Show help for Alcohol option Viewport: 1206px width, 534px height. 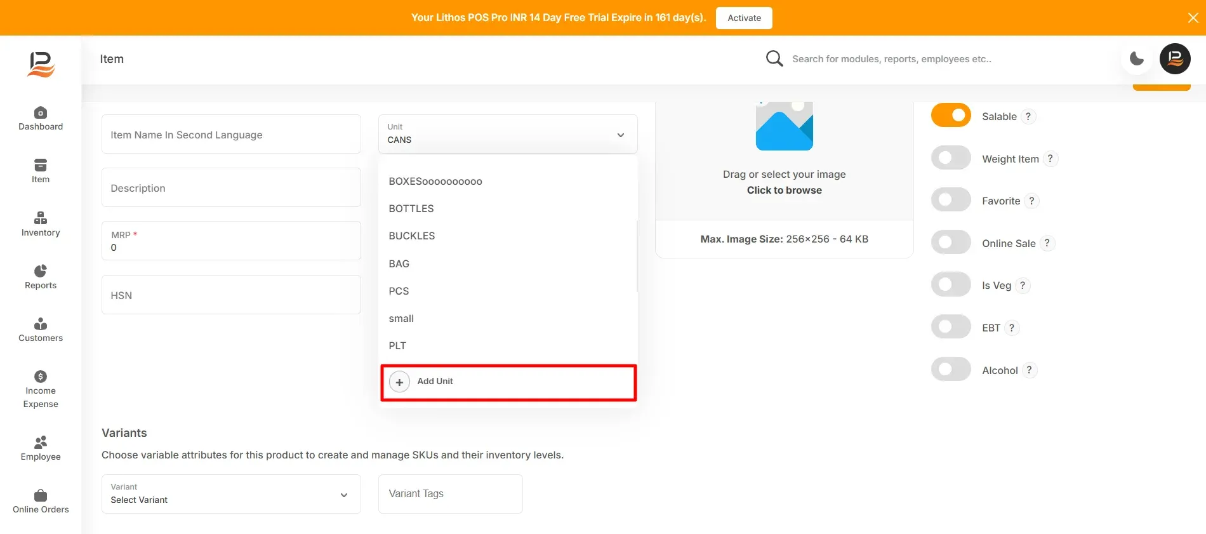(1030, 370)
